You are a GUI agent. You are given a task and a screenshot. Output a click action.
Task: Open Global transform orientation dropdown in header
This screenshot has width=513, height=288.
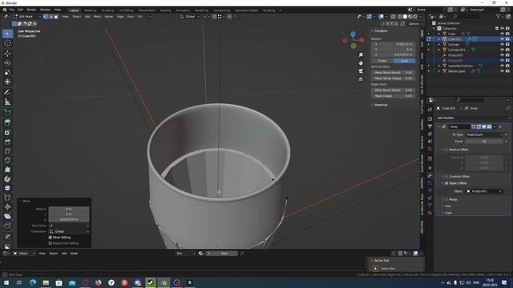[x=190, y=16]
